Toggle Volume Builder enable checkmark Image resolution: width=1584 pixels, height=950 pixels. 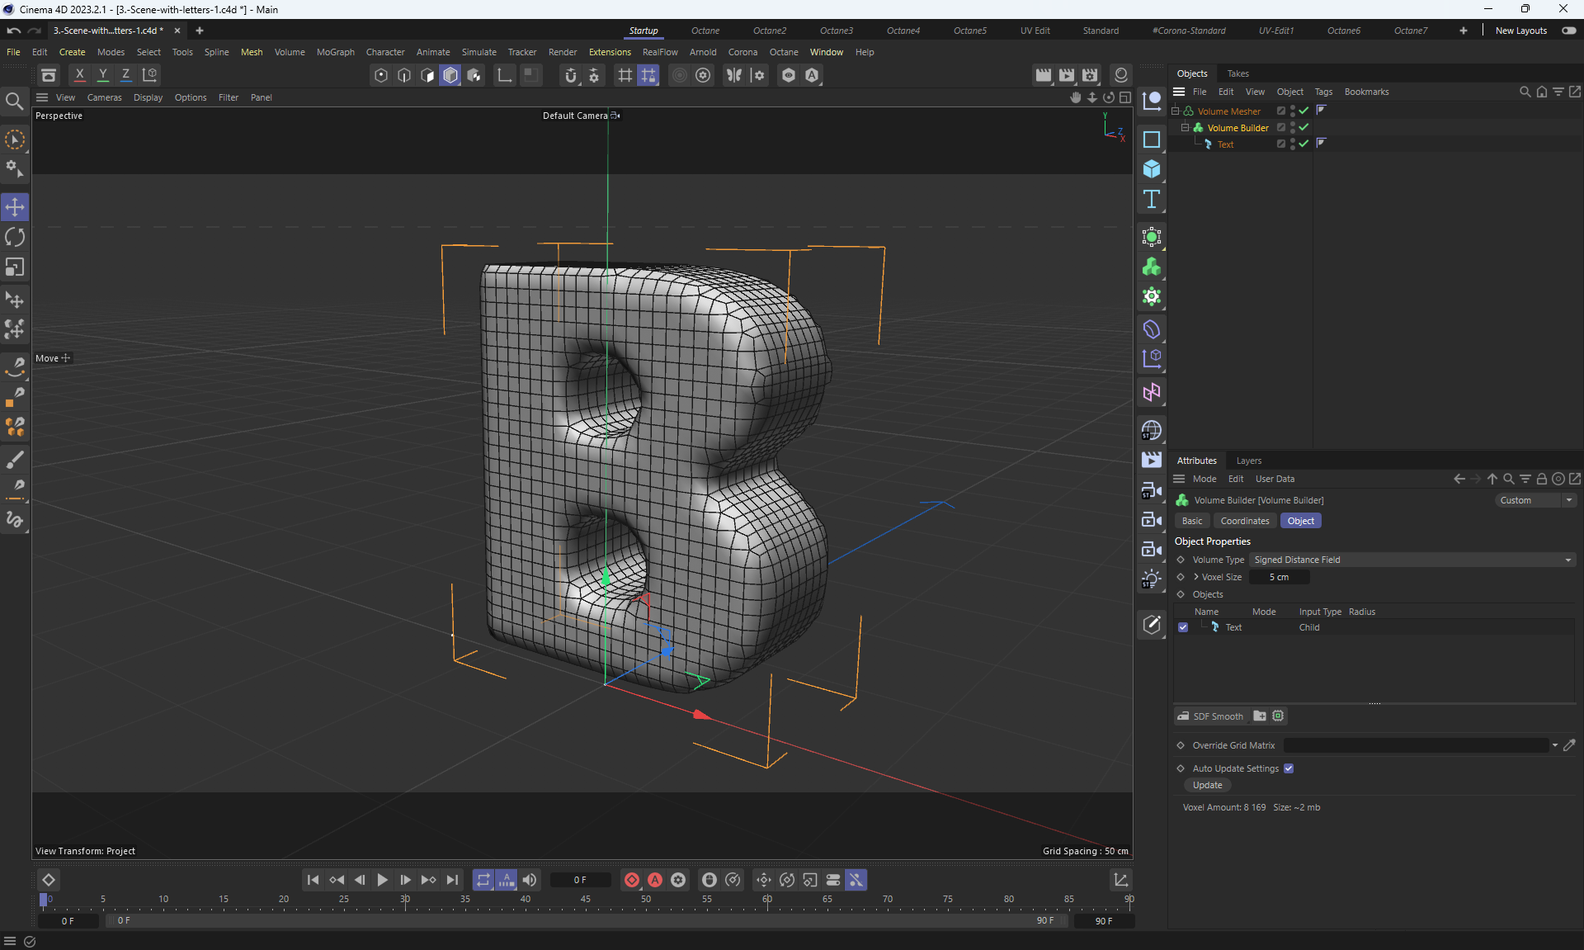[x=1303, y=127]
